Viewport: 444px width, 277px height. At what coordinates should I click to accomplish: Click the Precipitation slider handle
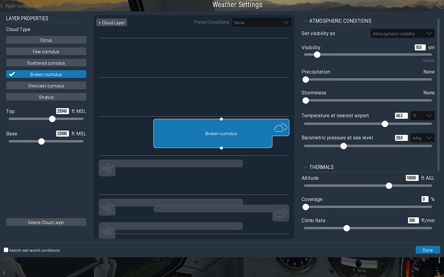coord(306,80)
